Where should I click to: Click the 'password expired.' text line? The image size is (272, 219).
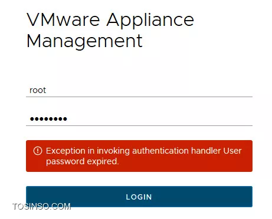tap(83, 161)
